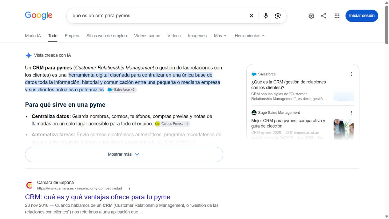Click the scrollbar down arrow

click(x=387, y=217)
